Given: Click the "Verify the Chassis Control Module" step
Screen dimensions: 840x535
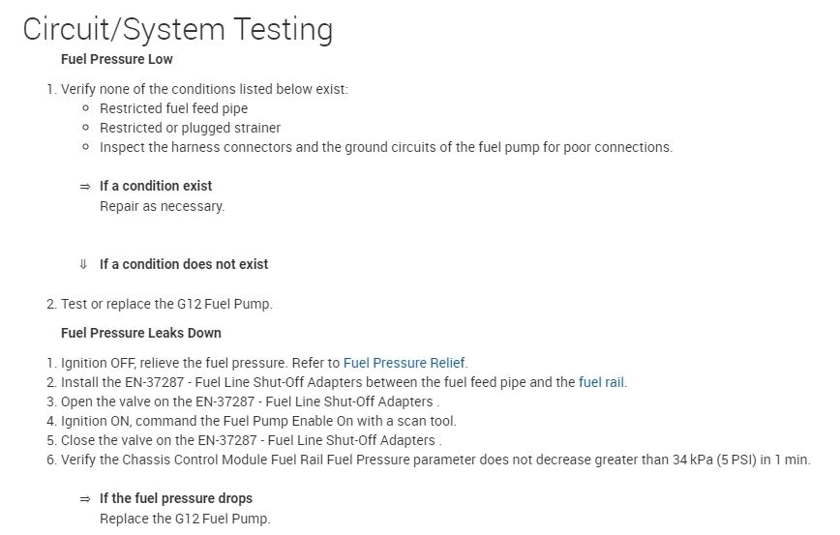Looking at the screenshot, I should (x=435, y=460).
